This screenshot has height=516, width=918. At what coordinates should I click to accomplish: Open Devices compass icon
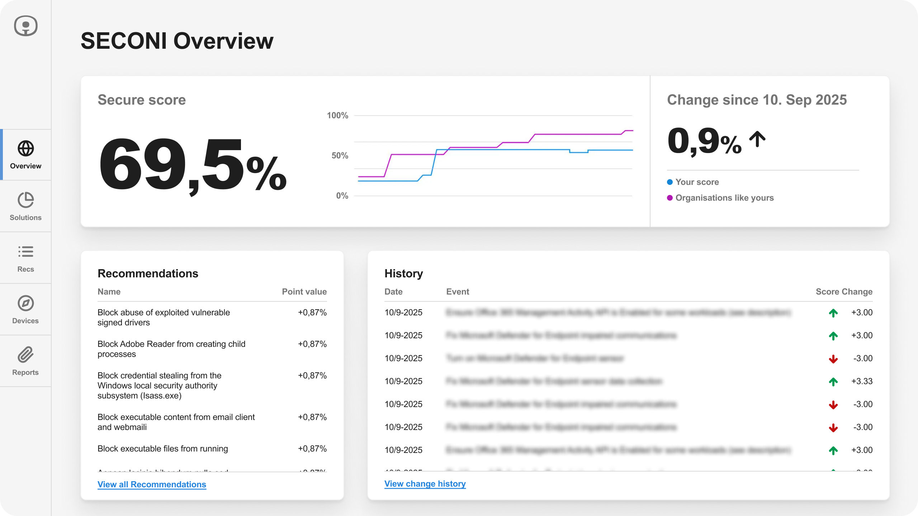tap(25, 303)
